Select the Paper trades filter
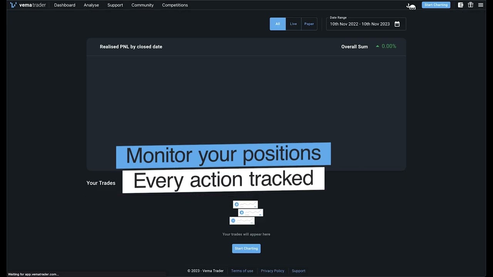 (309, 24)
